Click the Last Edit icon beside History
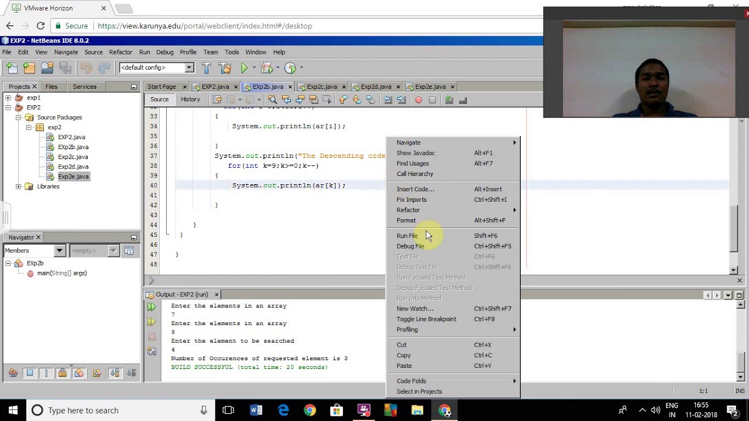This screenshot has width=749, height=421. [x=217, y=100]
